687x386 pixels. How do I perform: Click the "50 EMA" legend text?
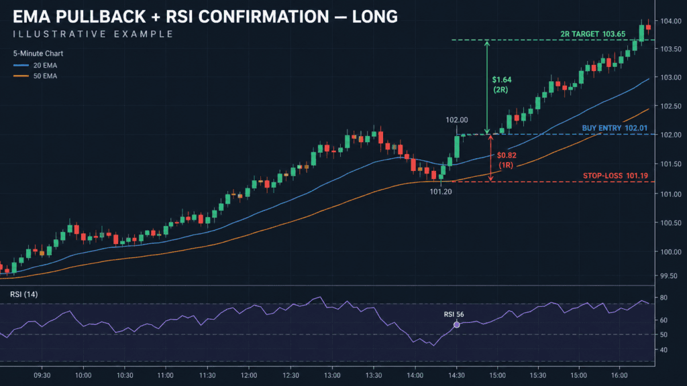45,76
